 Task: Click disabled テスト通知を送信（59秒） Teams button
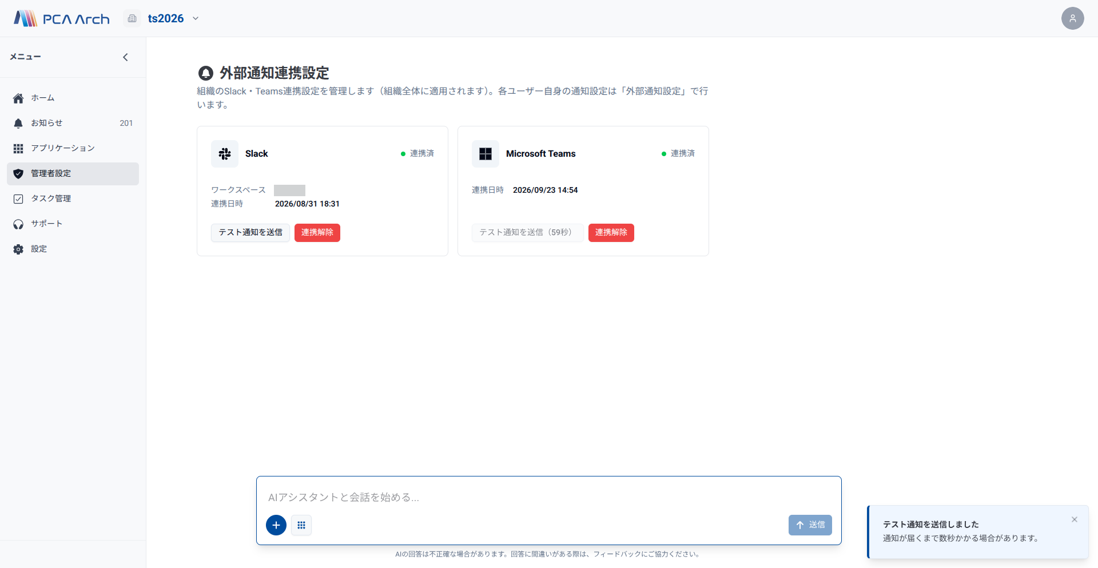point(528,233)
